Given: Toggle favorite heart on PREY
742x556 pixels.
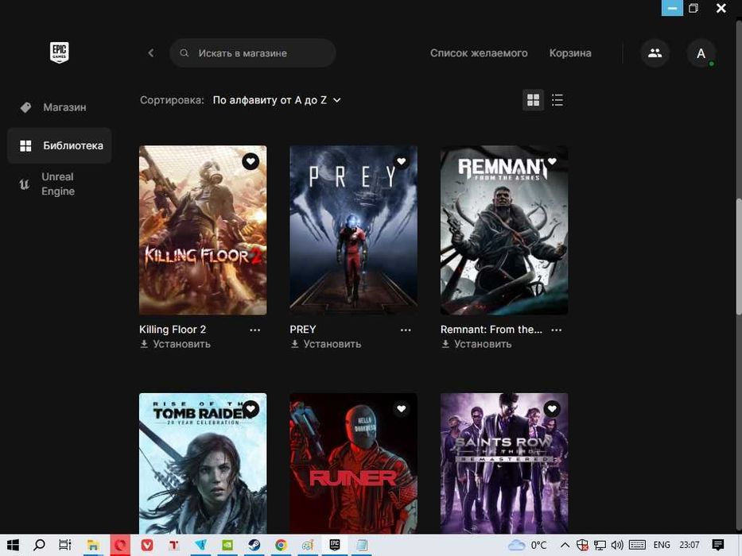Looking at the screenshot, I should click(402, 162).
